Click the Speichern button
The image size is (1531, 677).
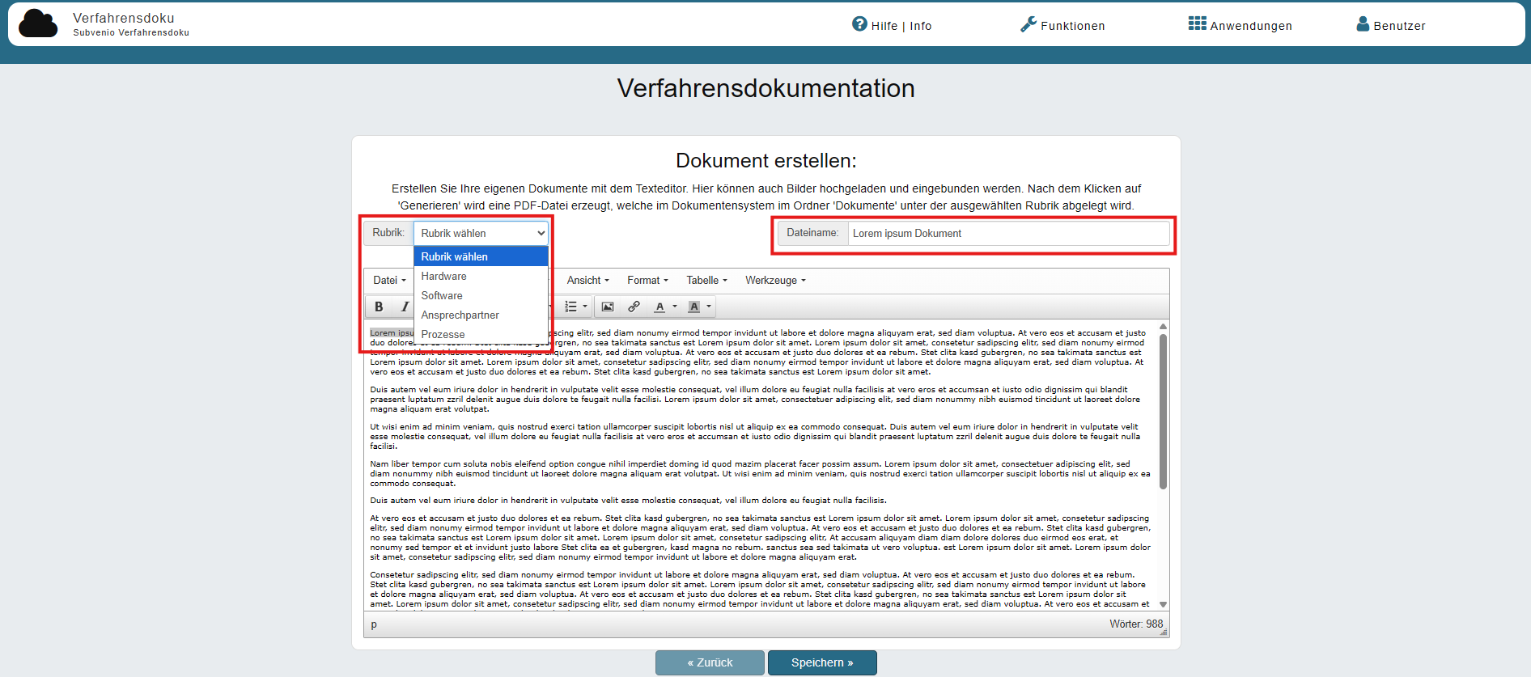click(822, 662)
